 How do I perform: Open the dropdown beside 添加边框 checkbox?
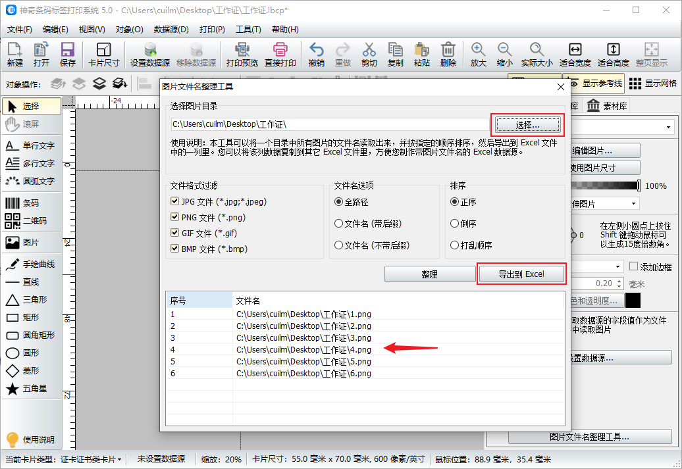pyautogui.click(x=617, y=266)
